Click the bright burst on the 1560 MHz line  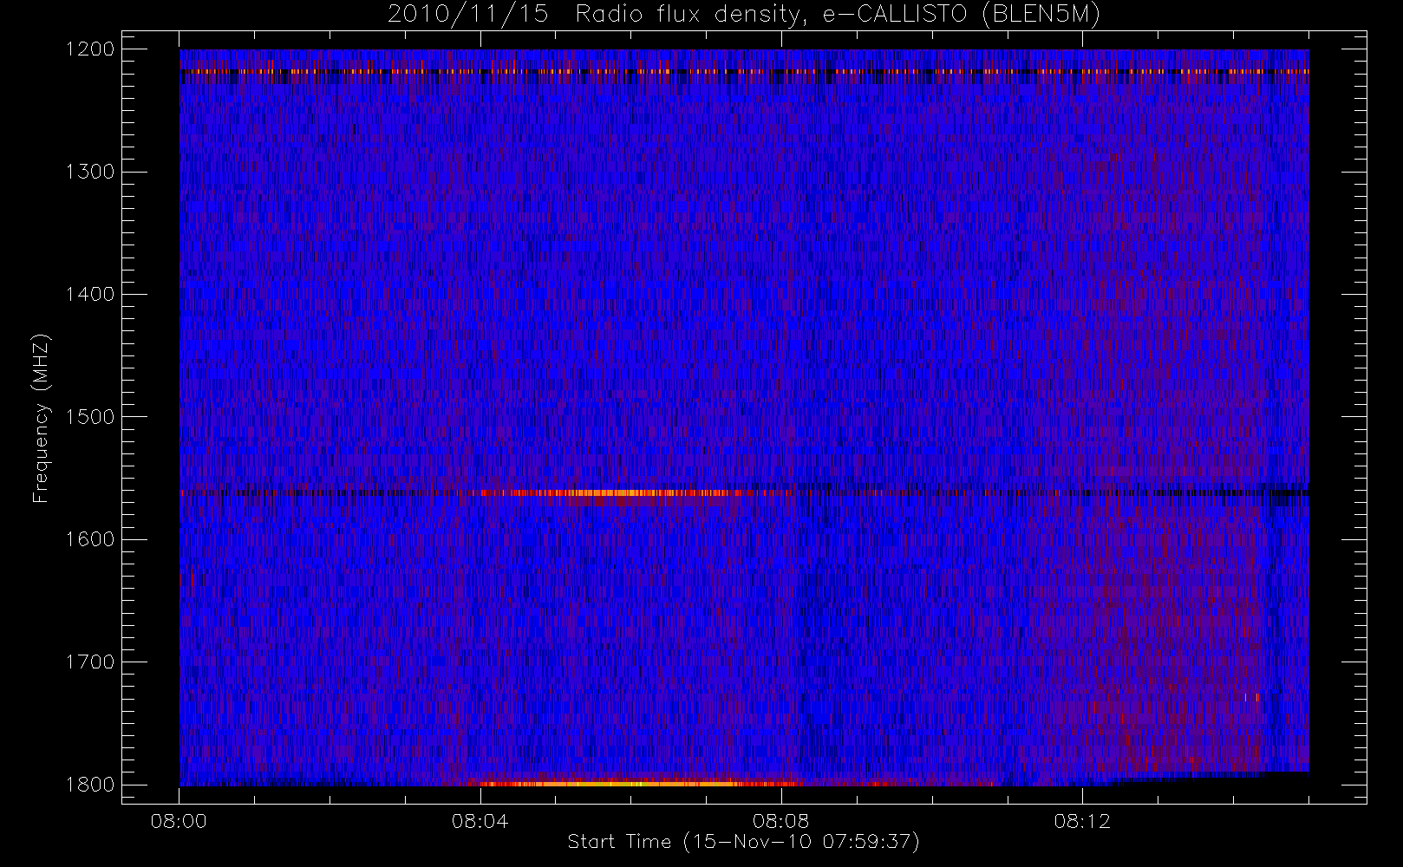(623, 493)
